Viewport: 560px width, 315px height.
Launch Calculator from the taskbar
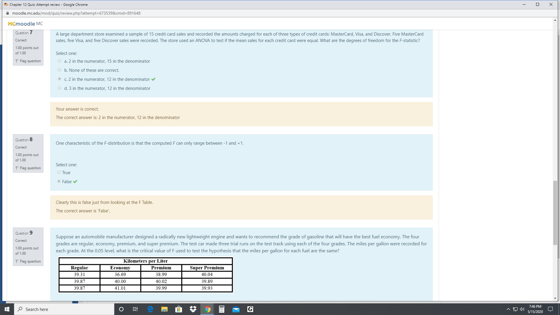222,309
